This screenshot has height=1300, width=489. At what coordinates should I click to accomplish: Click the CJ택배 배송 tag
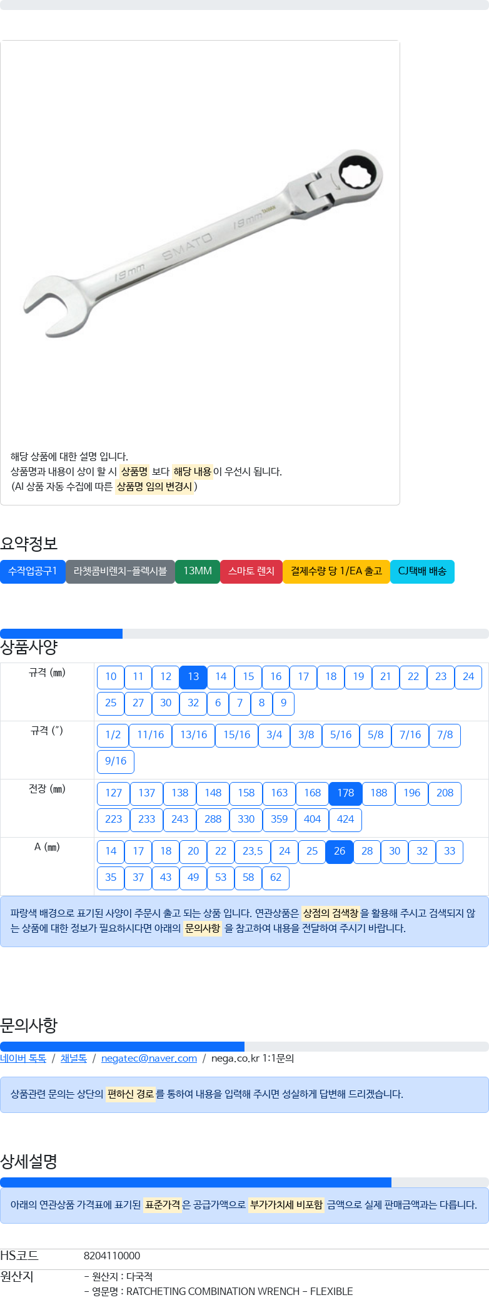[x=422, y=571]
